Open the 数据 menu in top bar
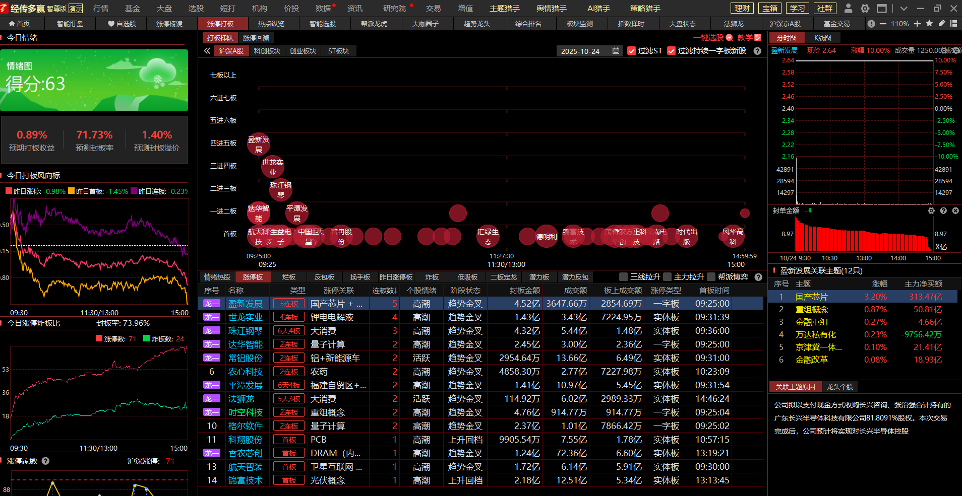Screen dimensions: 962x496 pyautogui.click(x=323, y=8)
